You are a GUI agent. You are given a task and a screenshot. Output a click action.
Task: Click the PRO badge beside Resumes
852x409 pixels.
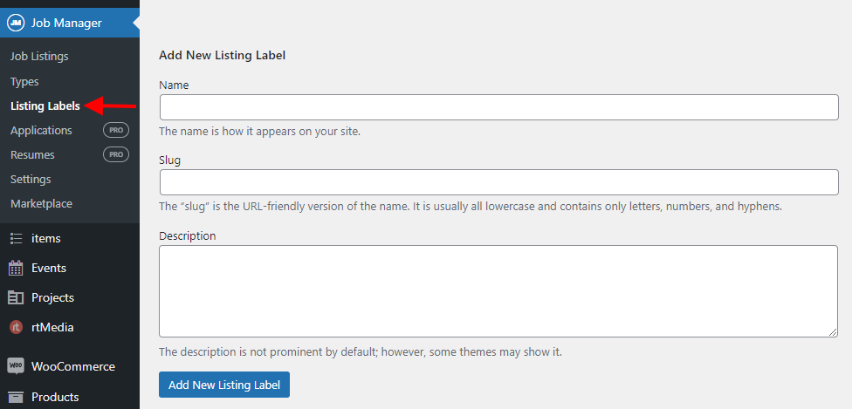[116, 154]
